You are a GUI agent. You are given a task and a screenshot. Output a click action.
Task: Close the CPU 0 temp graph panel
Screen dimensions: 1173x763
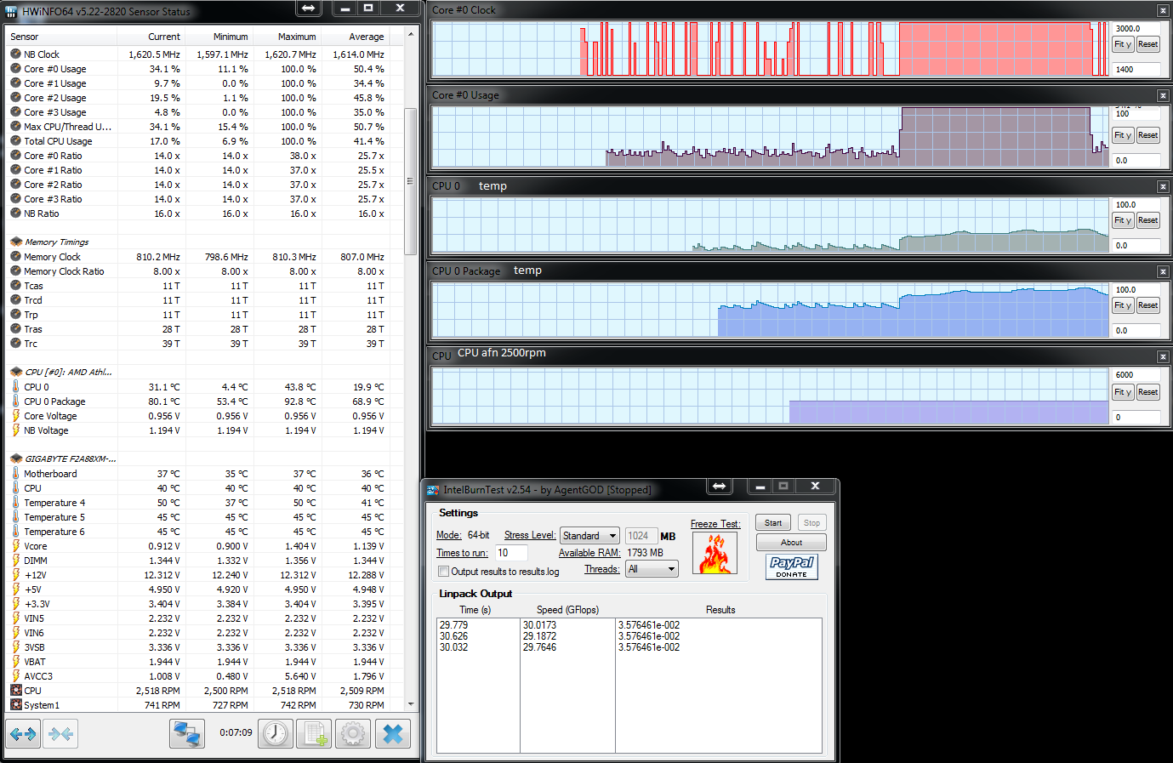pyautogui.click(x=1163, y=186)
